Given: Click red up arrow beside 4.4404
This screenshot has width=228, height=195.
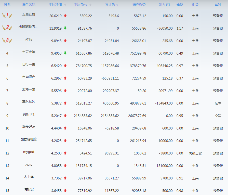Looking at the screenshot, I should click(65, 128).
